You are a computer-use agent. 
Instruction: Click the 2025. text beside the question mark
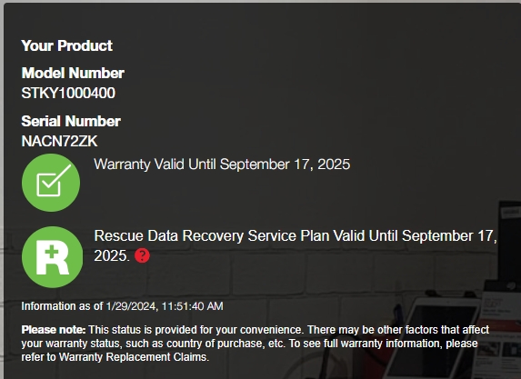coord(112,255)
